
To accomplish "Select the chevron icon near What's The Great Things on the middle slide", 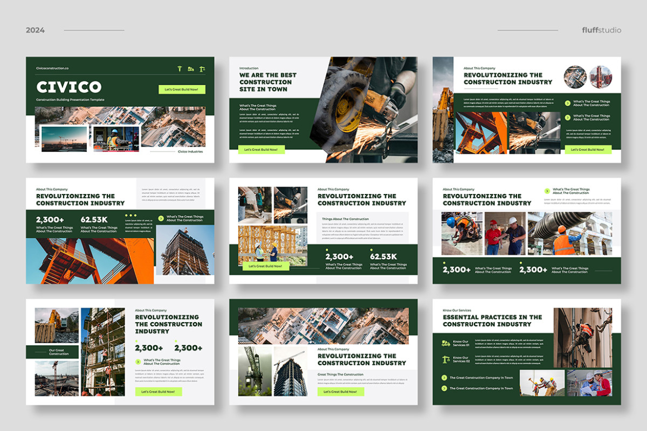I will pos(161,218).
